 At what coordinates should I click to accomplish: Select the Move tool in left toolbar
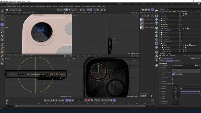click(2, 24)
